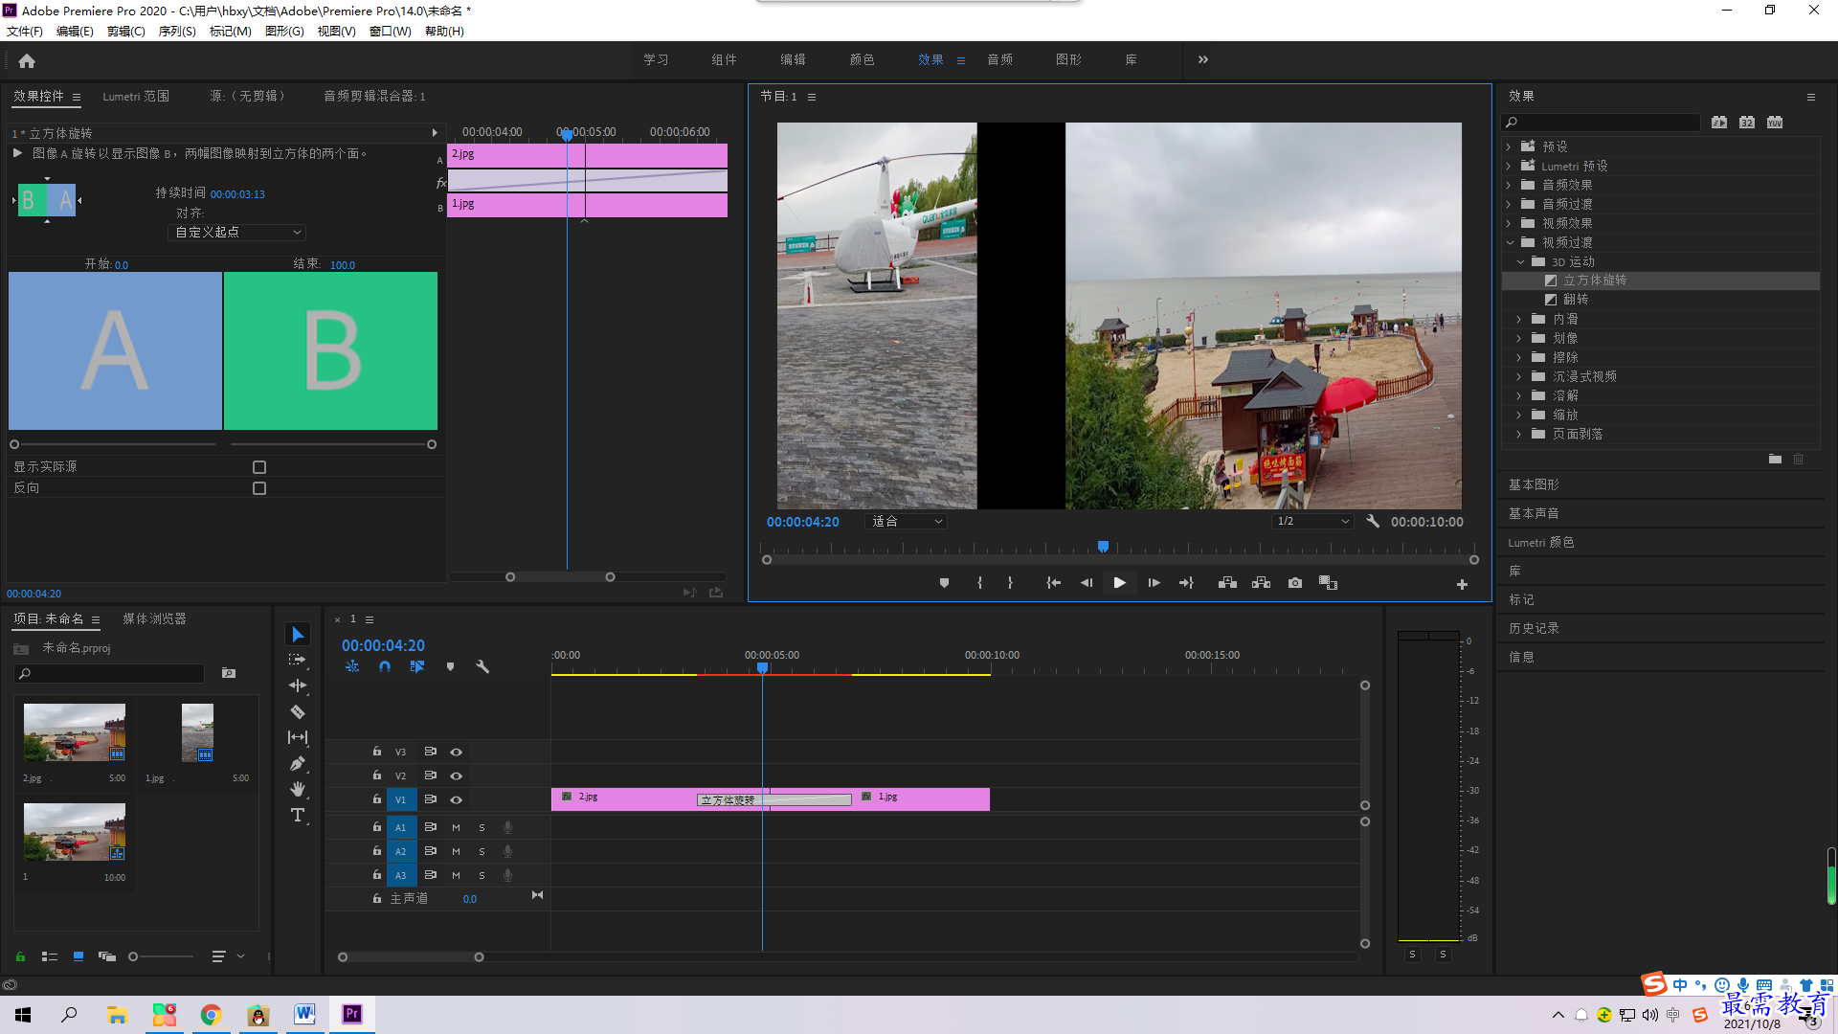Click Go to In point button
The height and width of the screenshot is (1034, 1838).
click(x=1053, y=583)
